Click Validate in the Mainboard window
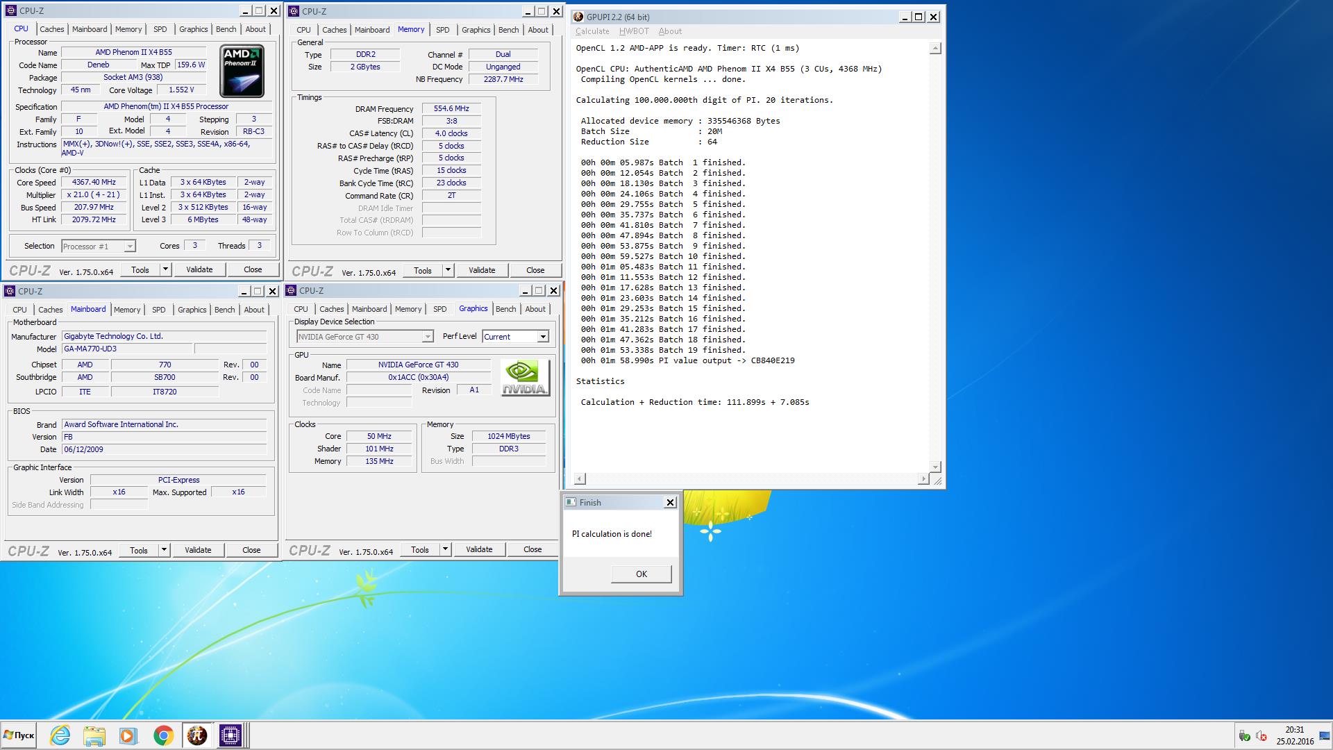Screen dimensions: 1333x750 tap(198, 550)
